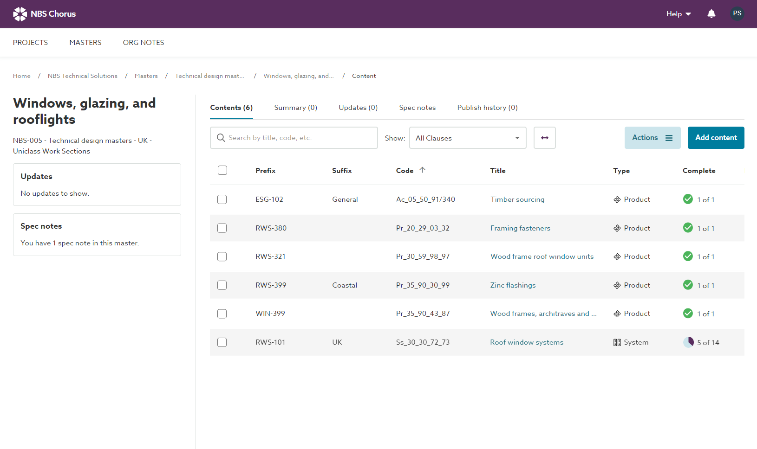Click code Ss_30_30_72_73
Viewport: 757px width, 449px height.
pos(423,342)
